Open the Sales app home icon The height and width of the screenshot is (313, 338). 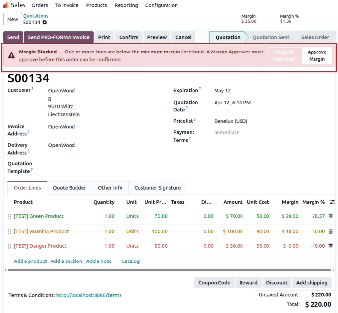[5, 5]
